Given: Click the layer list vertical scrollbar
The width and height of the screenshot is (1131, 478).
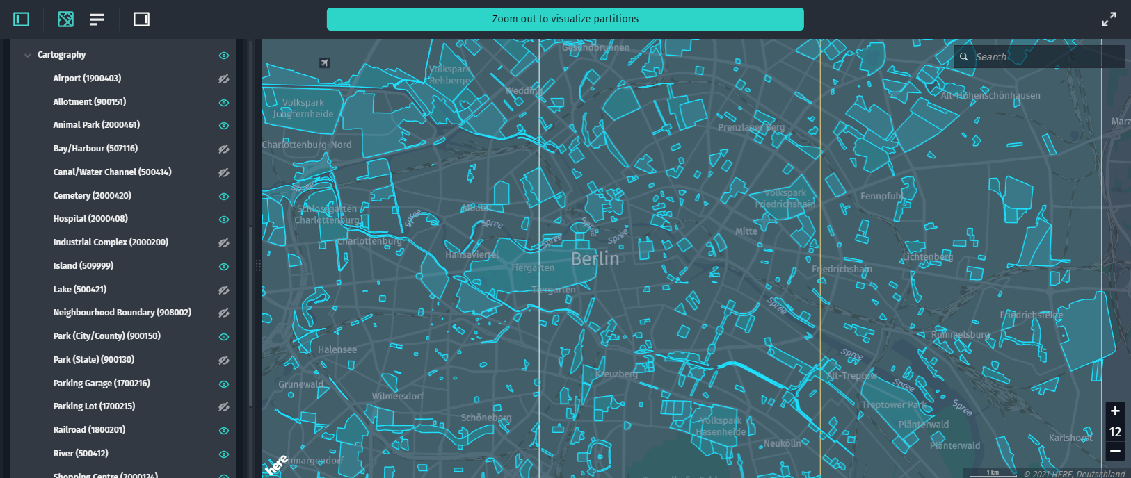Looking at the screenshot, I should pos(251,316).
